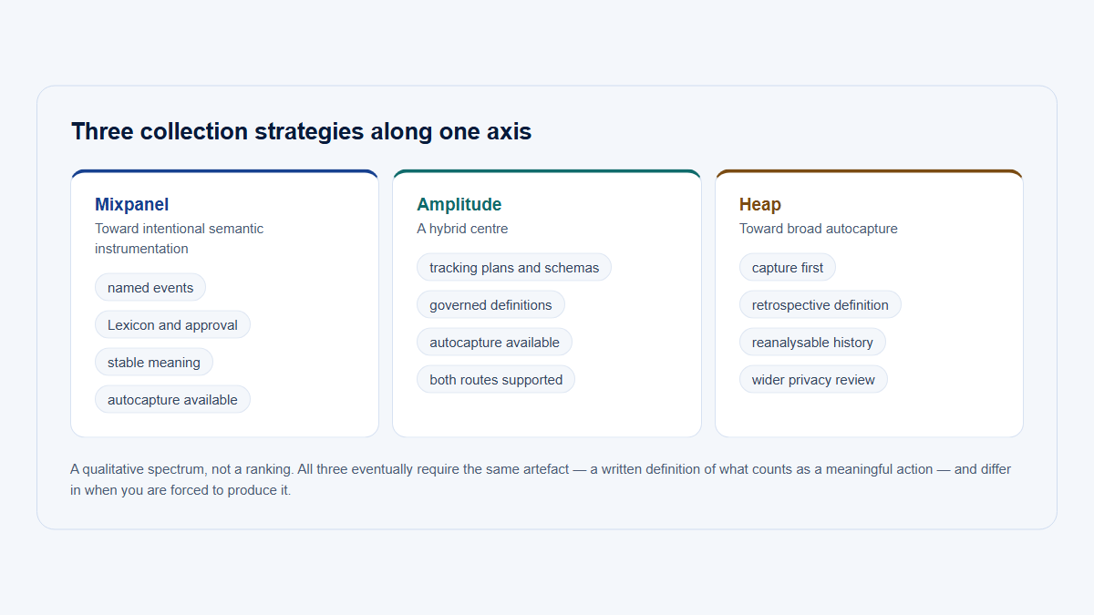Select the 'reanalysable history' chip
This screenshot has height=615, width=1094.
(x=812, y=343)
